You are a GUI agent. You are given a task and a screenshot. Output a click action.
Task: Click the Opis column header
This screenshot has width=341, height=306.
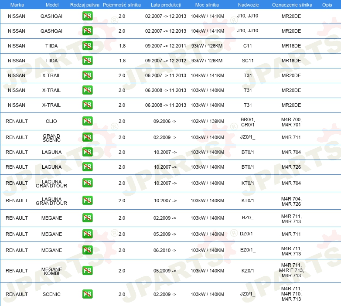[x=327, y=4]
